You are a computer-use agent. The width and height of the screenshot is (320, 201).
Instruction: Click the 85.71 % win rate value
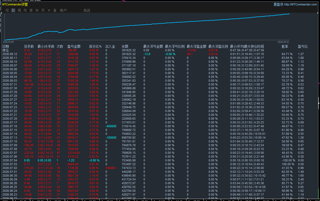pyautogui.click(x=287, y=183)
